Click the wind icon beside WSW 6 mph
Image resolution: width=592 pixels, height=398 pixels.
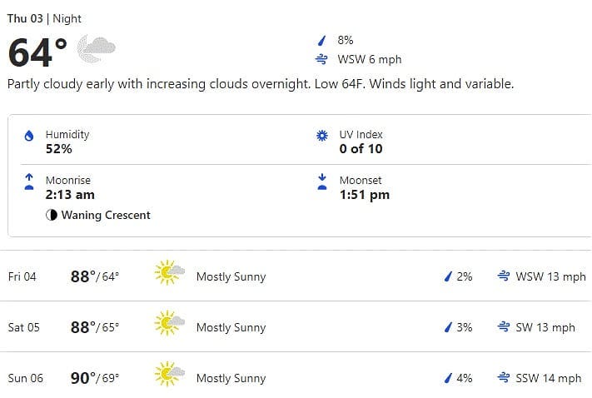tap(321, 59)
